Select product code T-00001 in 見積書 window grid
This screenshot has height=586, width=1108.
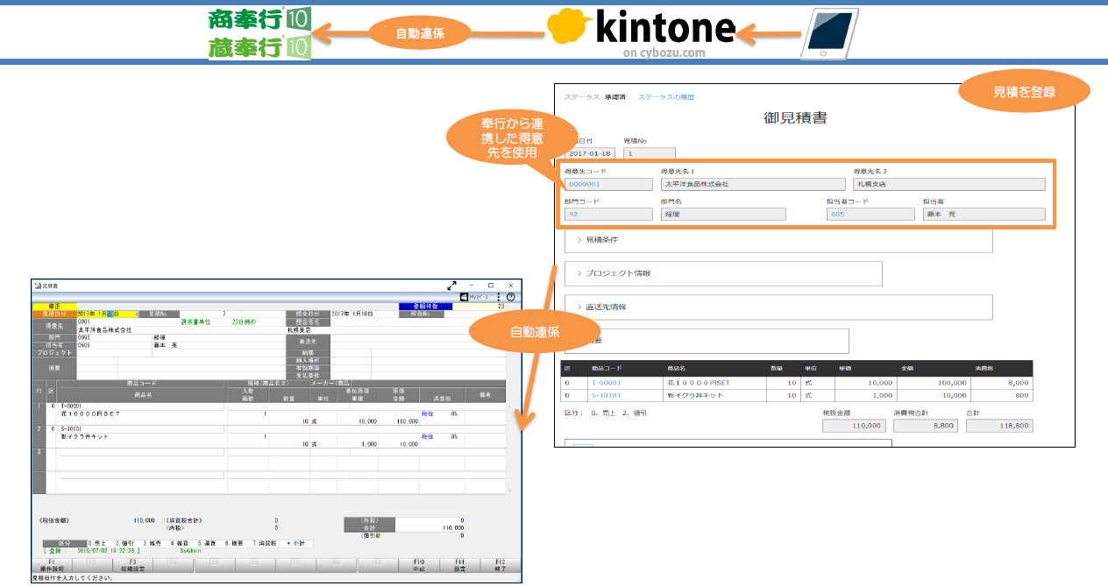point(71,406)
